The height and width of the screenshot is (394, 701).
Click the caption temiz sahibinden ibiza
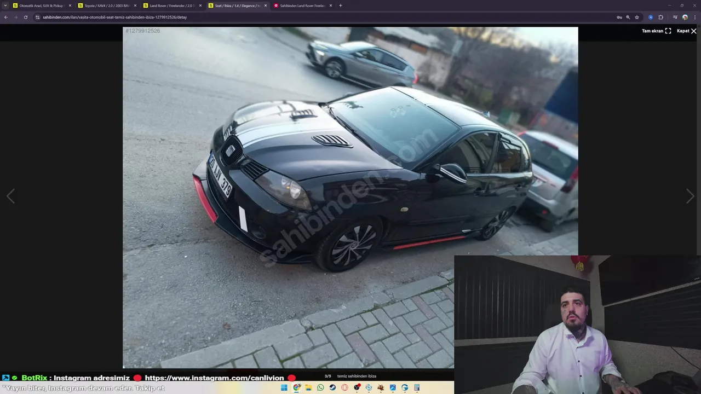[357, 376]
